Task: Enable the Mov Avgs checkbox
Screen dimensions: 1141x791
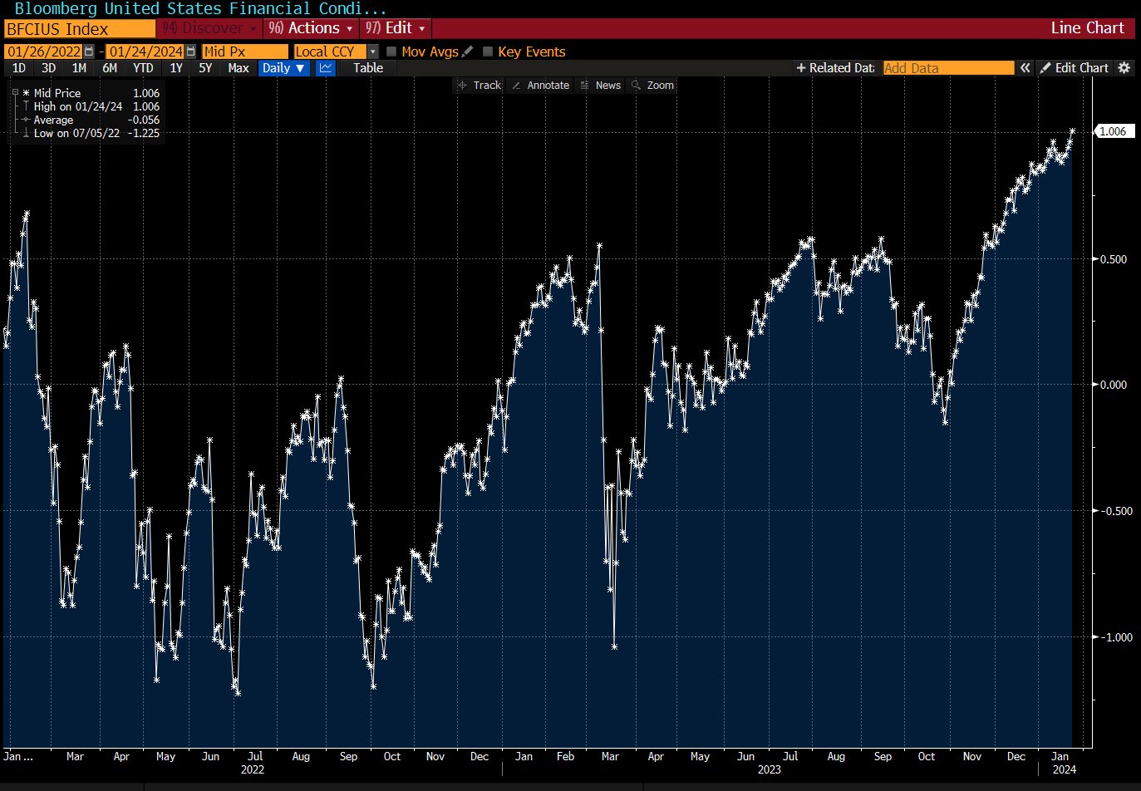Action: tap(391, 52)
